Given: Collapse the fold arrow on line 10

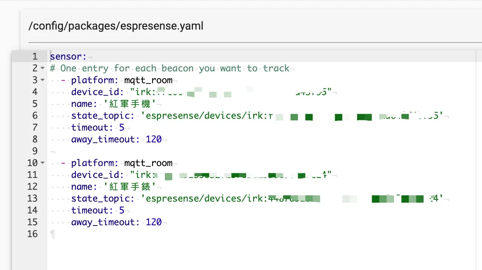Looking at the screenshot, I should [42, 163].
